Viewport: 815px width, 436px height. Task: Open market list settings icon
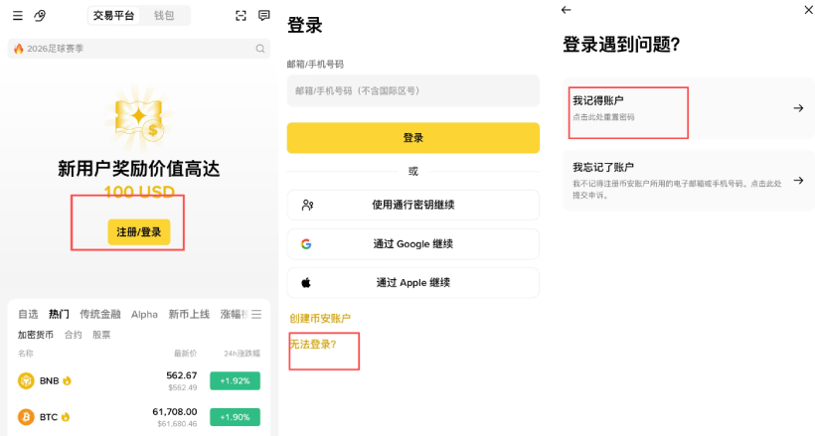coord(256,315)
